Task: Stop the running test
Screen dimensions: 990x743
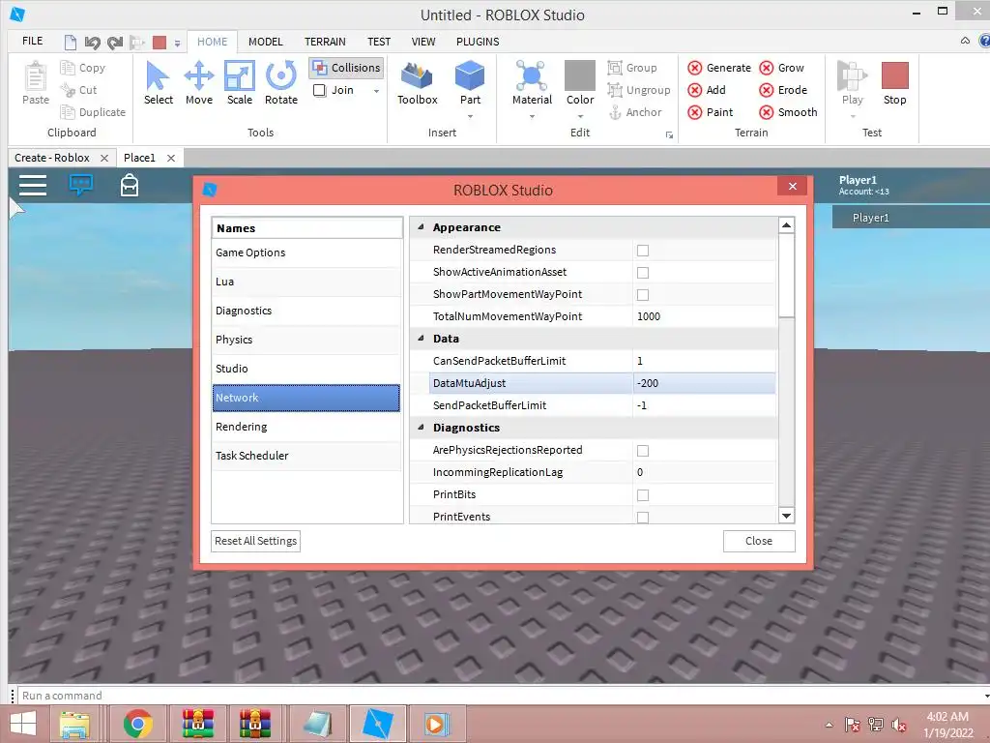Action: (x=894, y=83)
